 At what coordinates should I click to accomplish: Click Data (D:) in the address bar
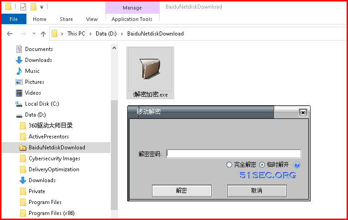click(x=106, y=34)
